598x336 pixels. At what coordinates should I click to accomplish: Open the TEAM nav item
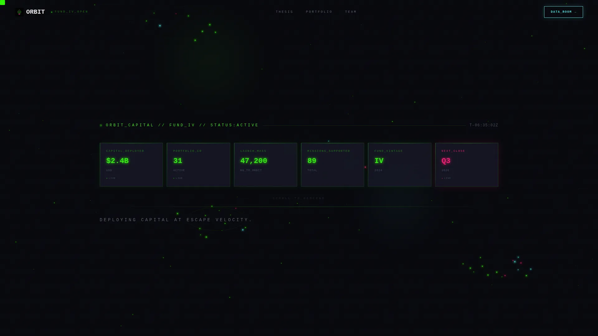[351, 12]
